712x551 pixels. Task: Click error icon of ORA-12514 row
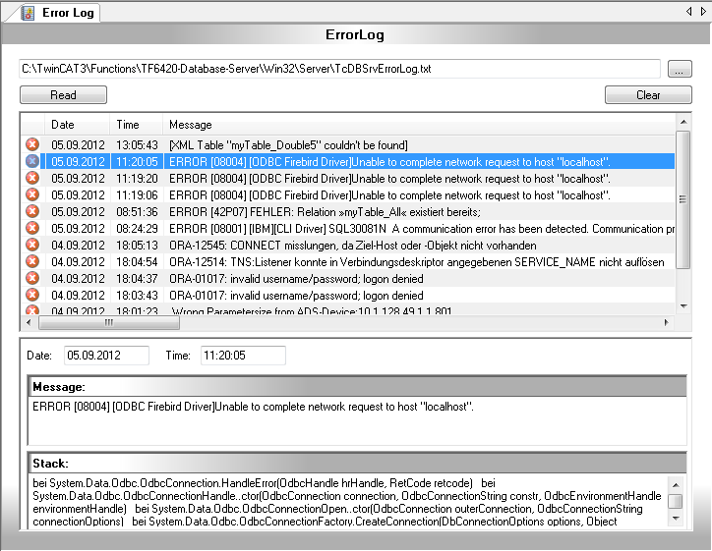click(x=32, y=261)
